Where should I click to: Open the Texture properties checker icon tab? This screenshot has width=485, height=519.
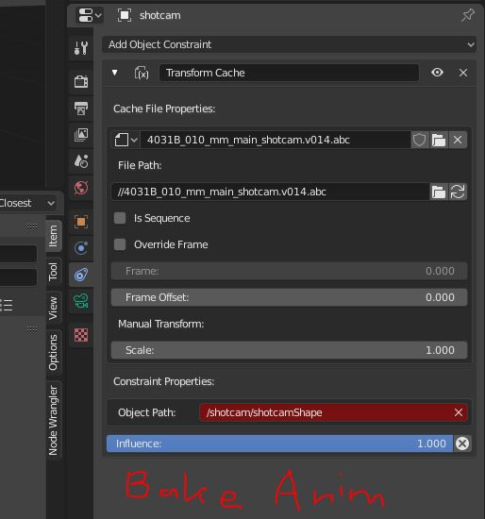pos(81,335)
